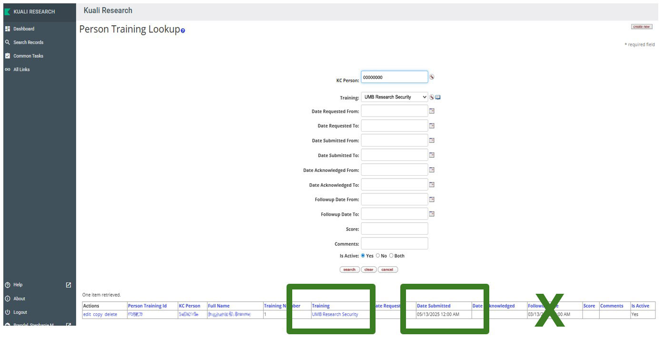Click the search button

pos(350,269)
